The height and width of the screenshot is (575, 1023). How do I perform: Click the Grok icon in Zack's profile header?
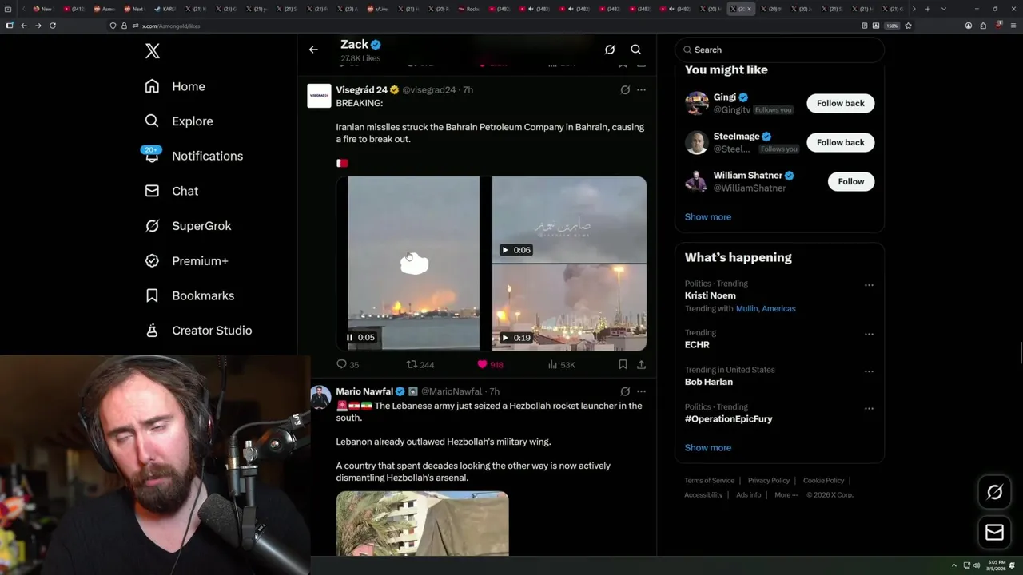[610, 50]
